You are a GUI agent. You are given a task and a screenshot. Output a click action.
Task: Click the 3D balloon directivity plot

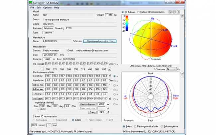click(x=151, y=39)
